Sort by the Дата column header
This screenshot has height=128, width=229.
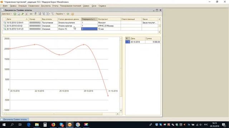pos(17,19)
